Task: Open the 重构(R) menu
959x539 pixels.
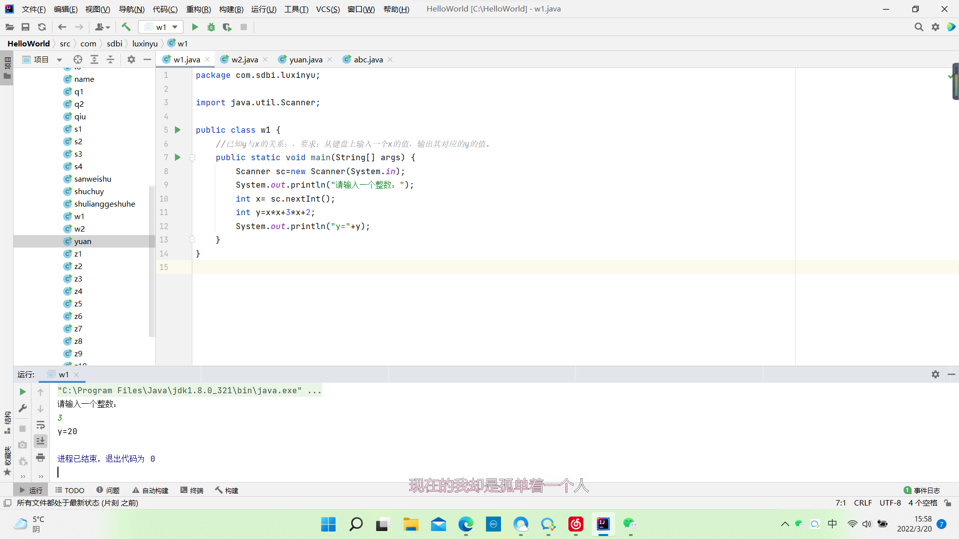Action: click(198, 9)
